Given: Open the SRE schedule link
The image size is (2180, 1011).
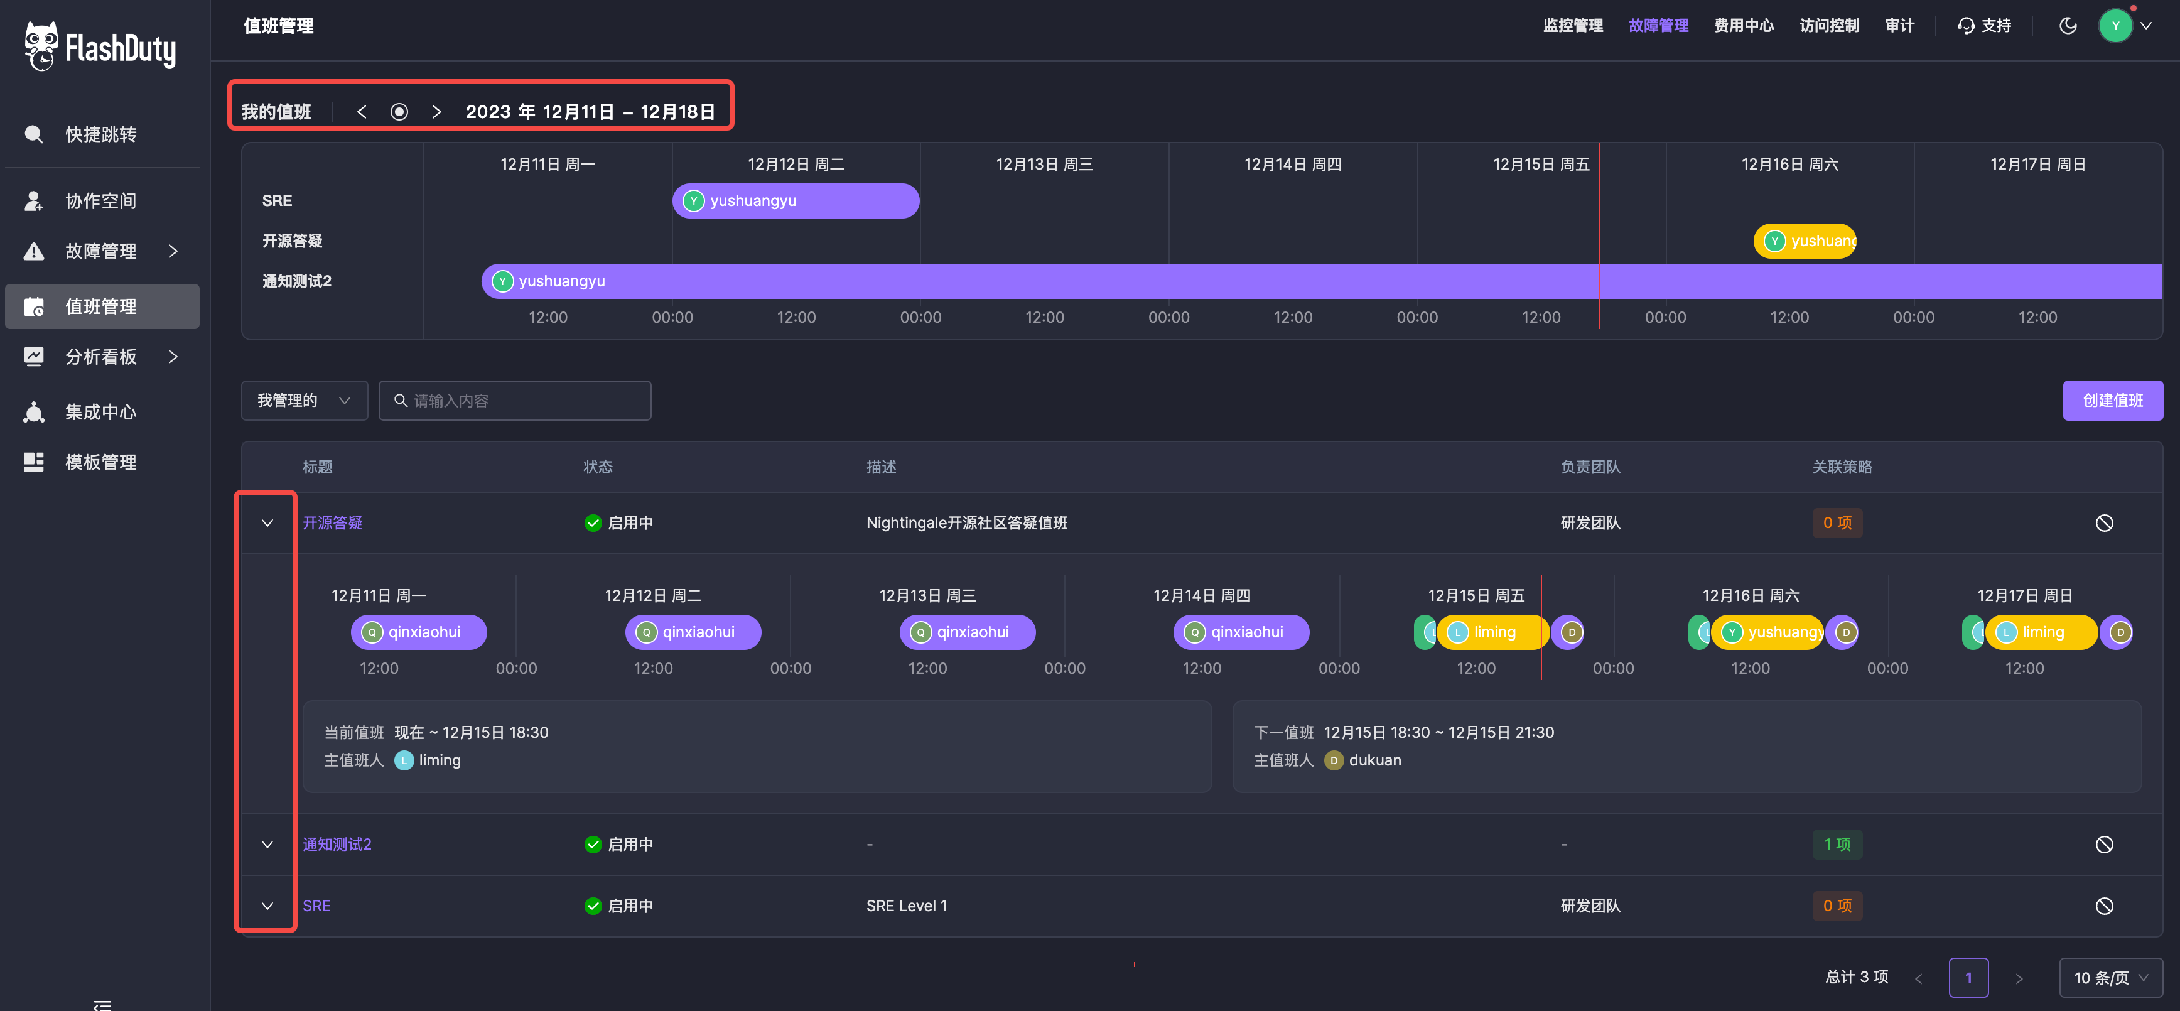Looking at the screenshot, I should tap(316, 906).
